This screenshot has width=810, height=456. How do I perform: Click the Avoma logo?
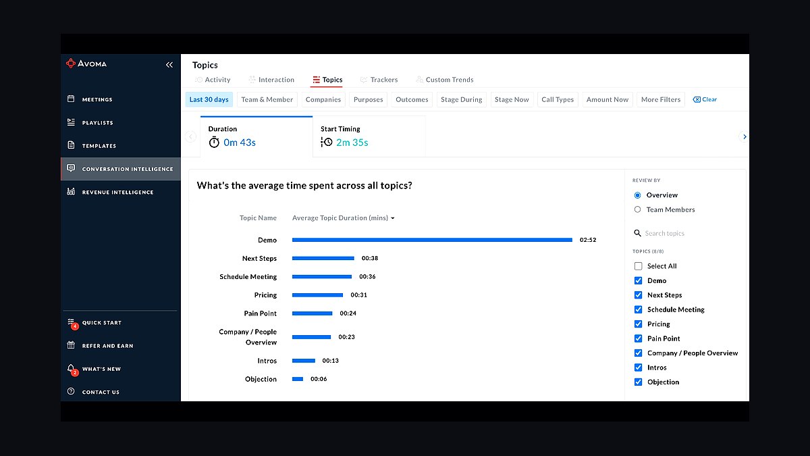click(x=86, y=64)
